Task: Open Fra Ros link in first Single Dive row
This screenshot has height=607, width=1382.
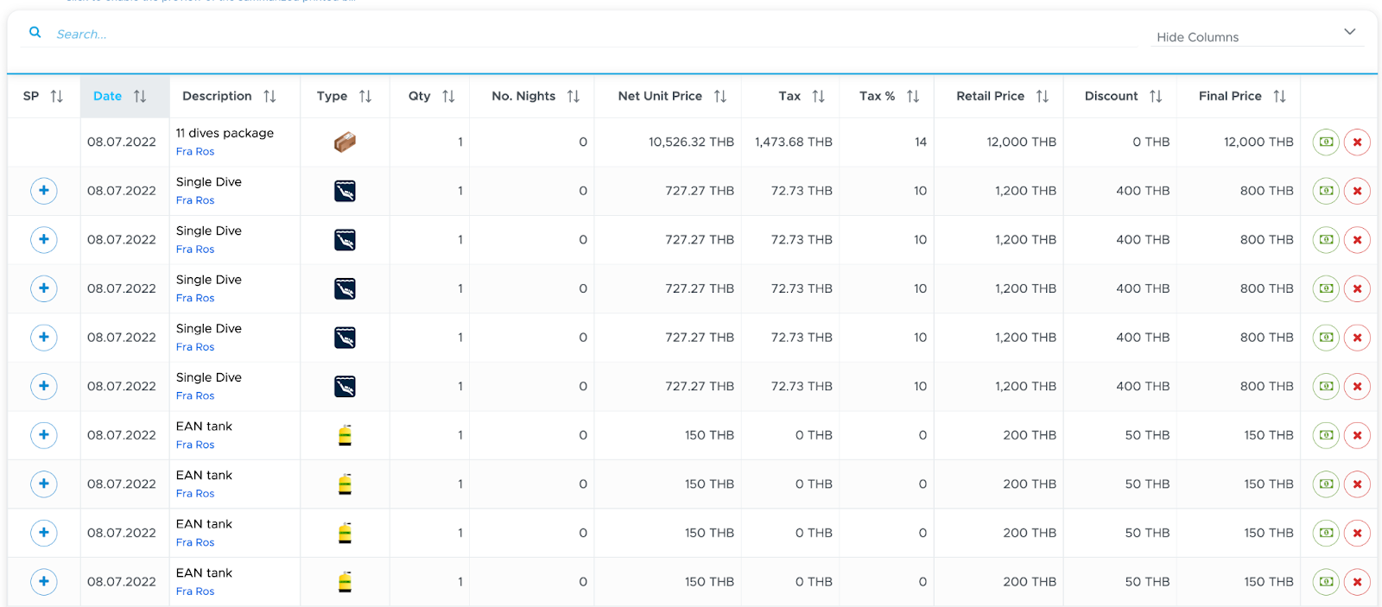Action: click(x=195, y=200)
